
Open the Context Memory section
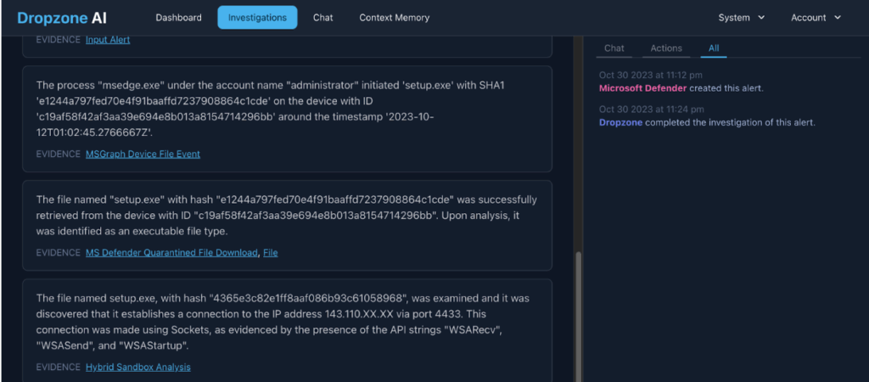tap(394, 17)
